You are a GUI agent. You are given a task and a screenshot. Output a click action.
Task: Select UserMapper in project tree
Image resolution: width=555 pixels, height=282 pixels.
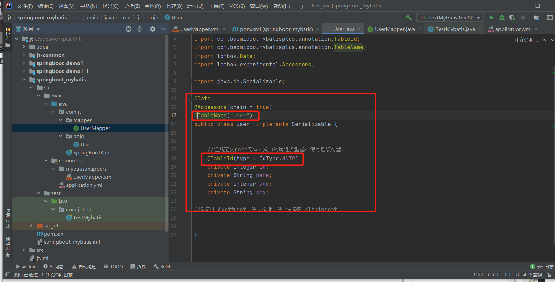(x=95, y=128)
